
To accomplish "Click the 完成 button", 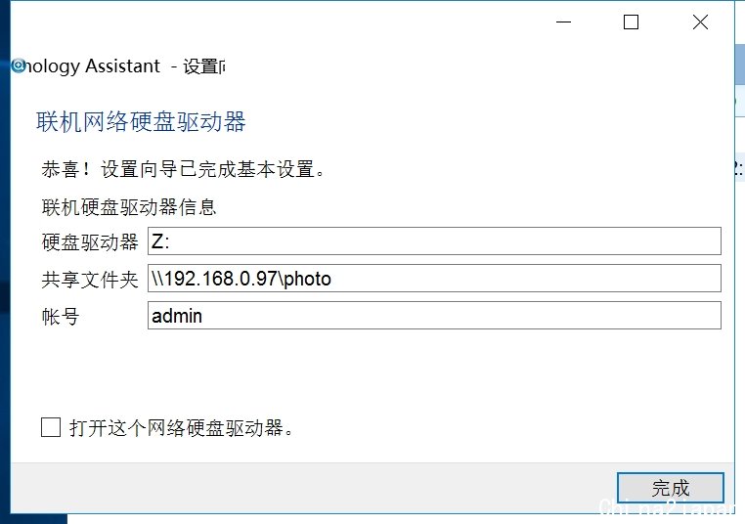I will pos(671,488).
